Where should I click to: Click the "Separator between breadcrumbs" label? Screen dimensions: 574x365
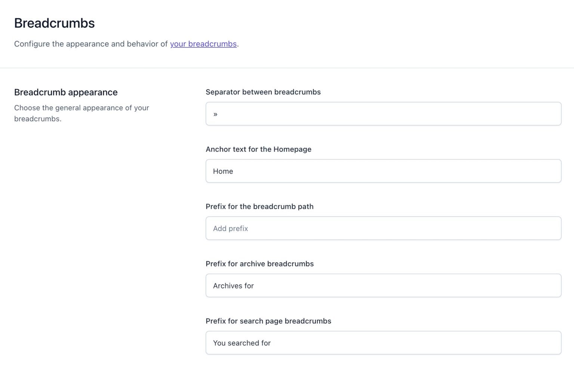coord(263,92)
